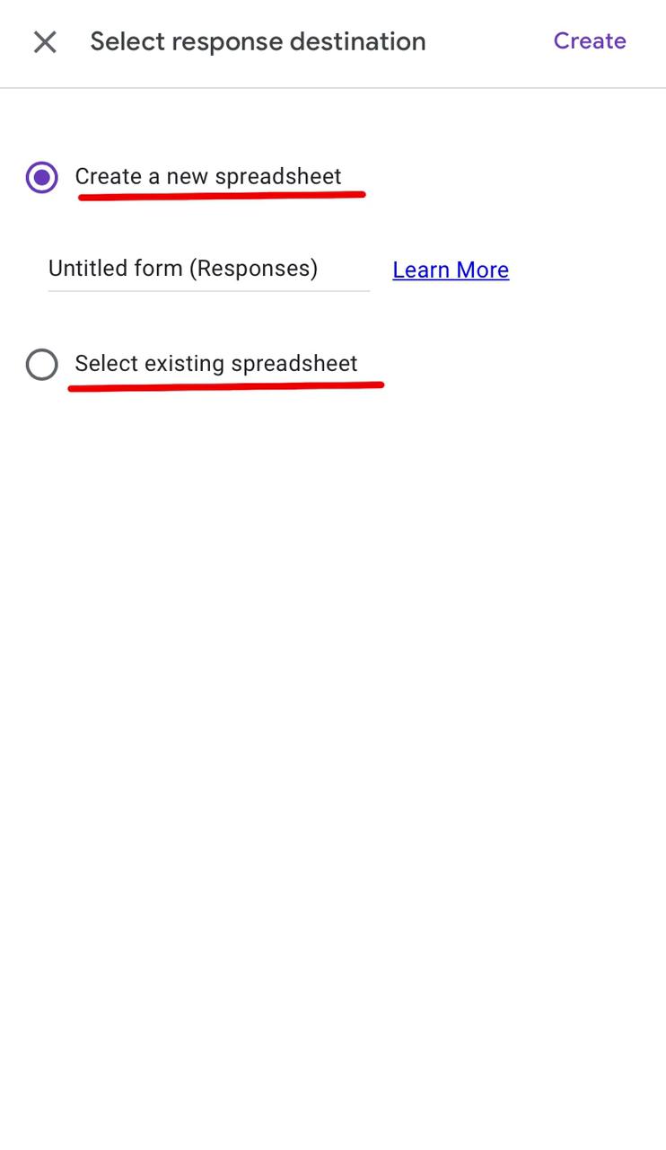This screenshot has width=666, height=1150.
Task: Click the Untitled form (Responses) name field
Action: point(208,269)
